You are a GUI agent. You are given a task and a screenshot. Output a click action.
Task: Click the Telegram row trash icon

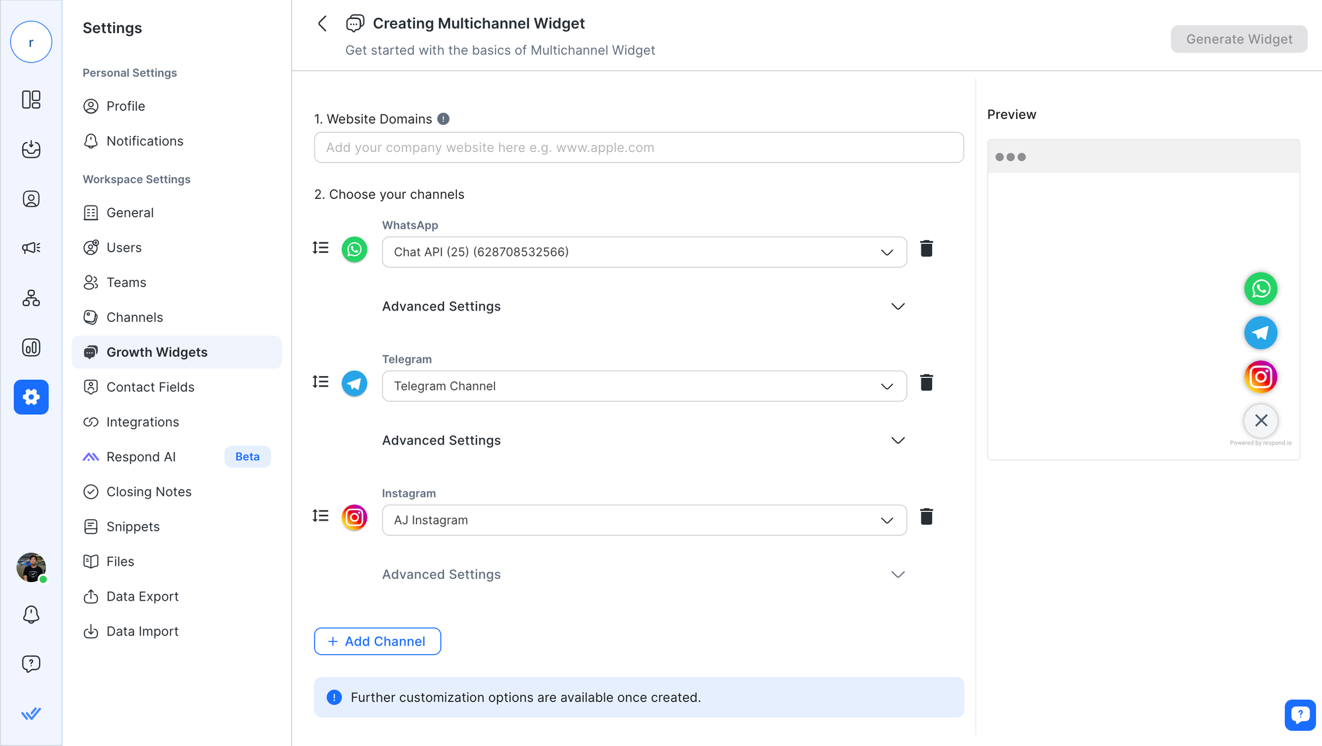click(x=926, y=383)
